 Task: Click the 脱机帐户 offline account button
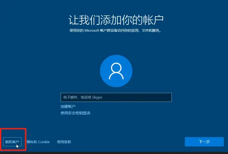tap(12, 142)
